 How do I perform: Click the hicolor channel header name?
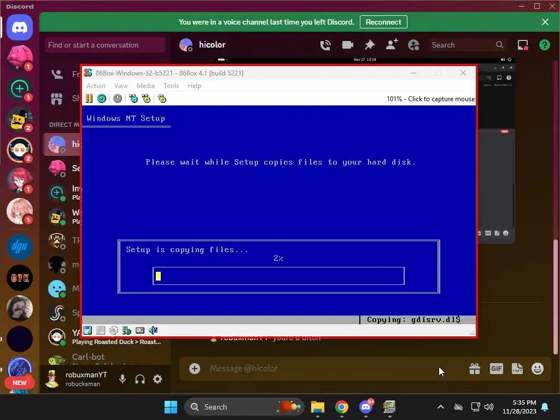coord(212,45)
